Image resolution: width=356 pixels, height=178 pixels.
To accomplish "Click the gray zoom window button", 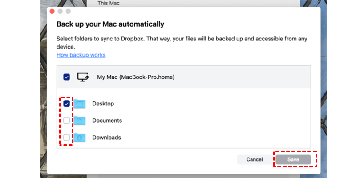I will coord(68,10).
